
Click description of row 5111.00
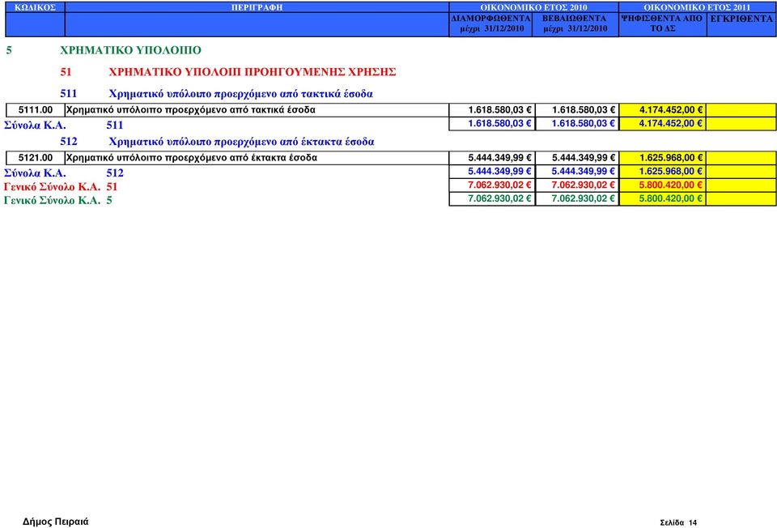click(257, 110)
